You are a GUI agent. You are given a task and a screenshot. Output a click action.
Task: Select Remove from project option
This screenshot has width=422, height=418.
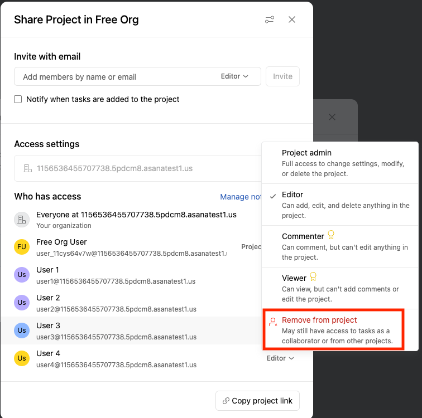click(333, 329)
